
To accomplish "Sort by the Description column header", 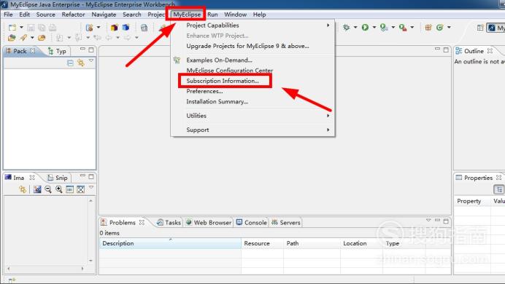I will [x=170, y=243].
